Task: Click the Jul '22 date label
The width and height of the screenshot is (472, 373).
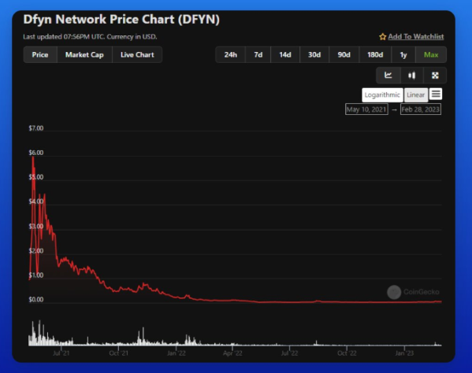Action: point(289,353)
